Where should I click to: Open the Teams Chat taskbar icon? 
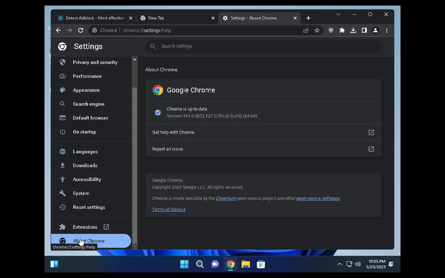tap(215, 264)
